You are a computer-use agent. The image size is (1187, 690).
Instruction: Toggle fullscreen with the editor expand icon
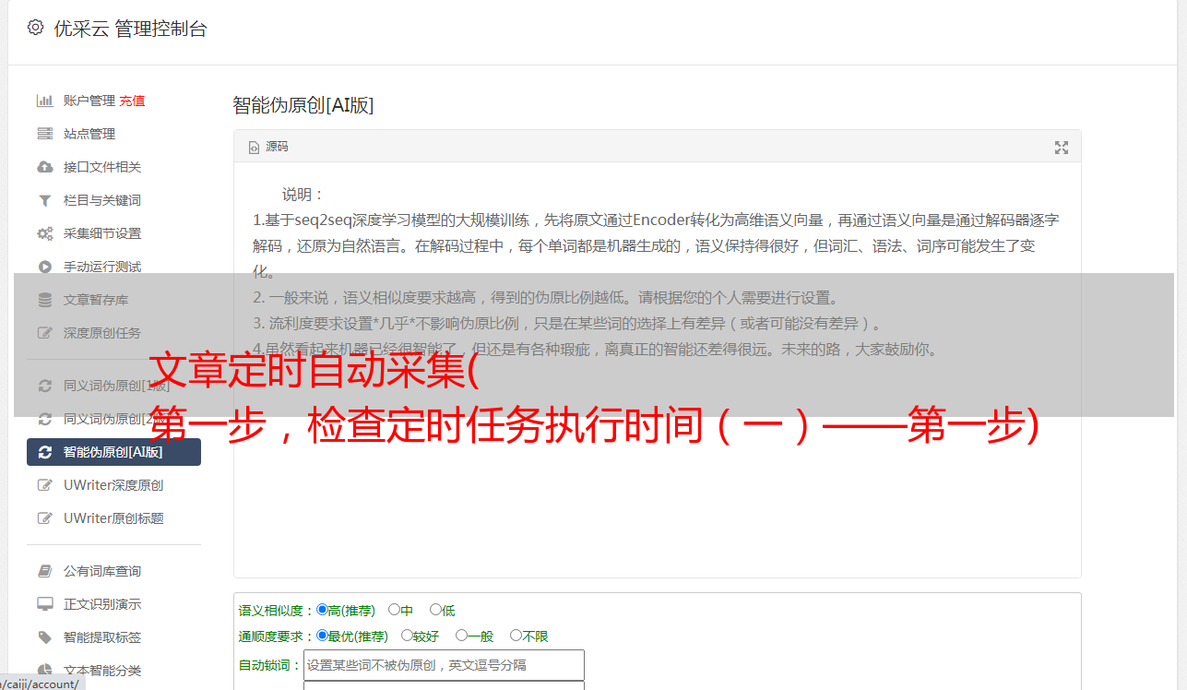coord(1062,148)
